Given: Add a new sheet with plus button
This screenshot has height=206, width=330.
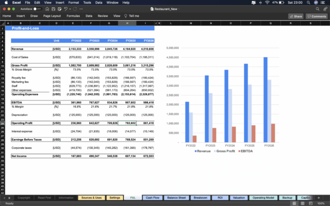Looking at the screenshot, I should click(318, 198).
